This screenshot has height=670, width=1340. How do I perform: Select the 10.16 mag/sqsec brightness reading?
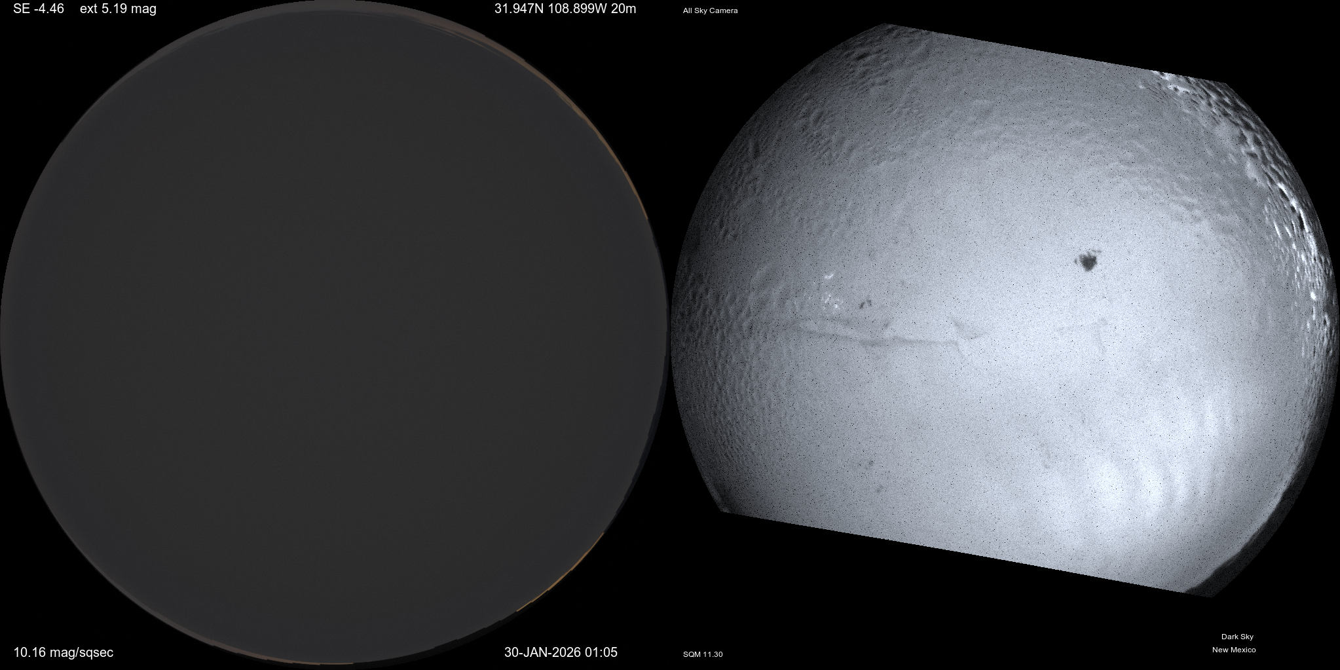64,652
